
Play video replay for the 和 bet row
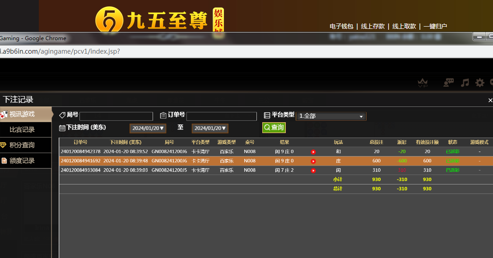click(313, 152)
